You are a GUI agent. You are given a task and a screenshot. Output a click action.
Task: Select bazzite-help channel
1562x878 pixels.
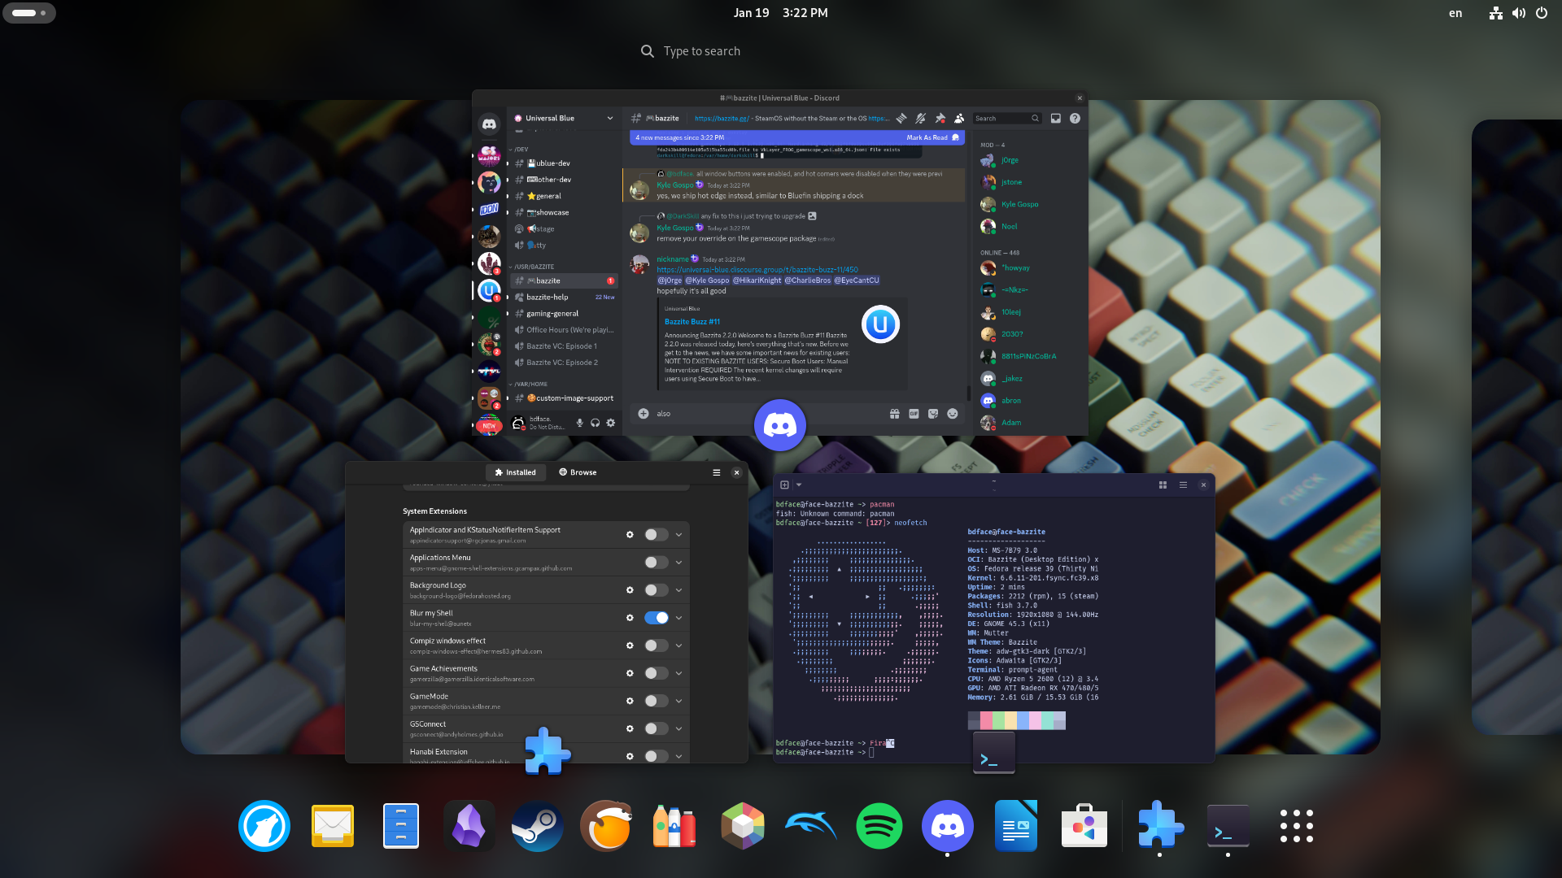(548, 298)
